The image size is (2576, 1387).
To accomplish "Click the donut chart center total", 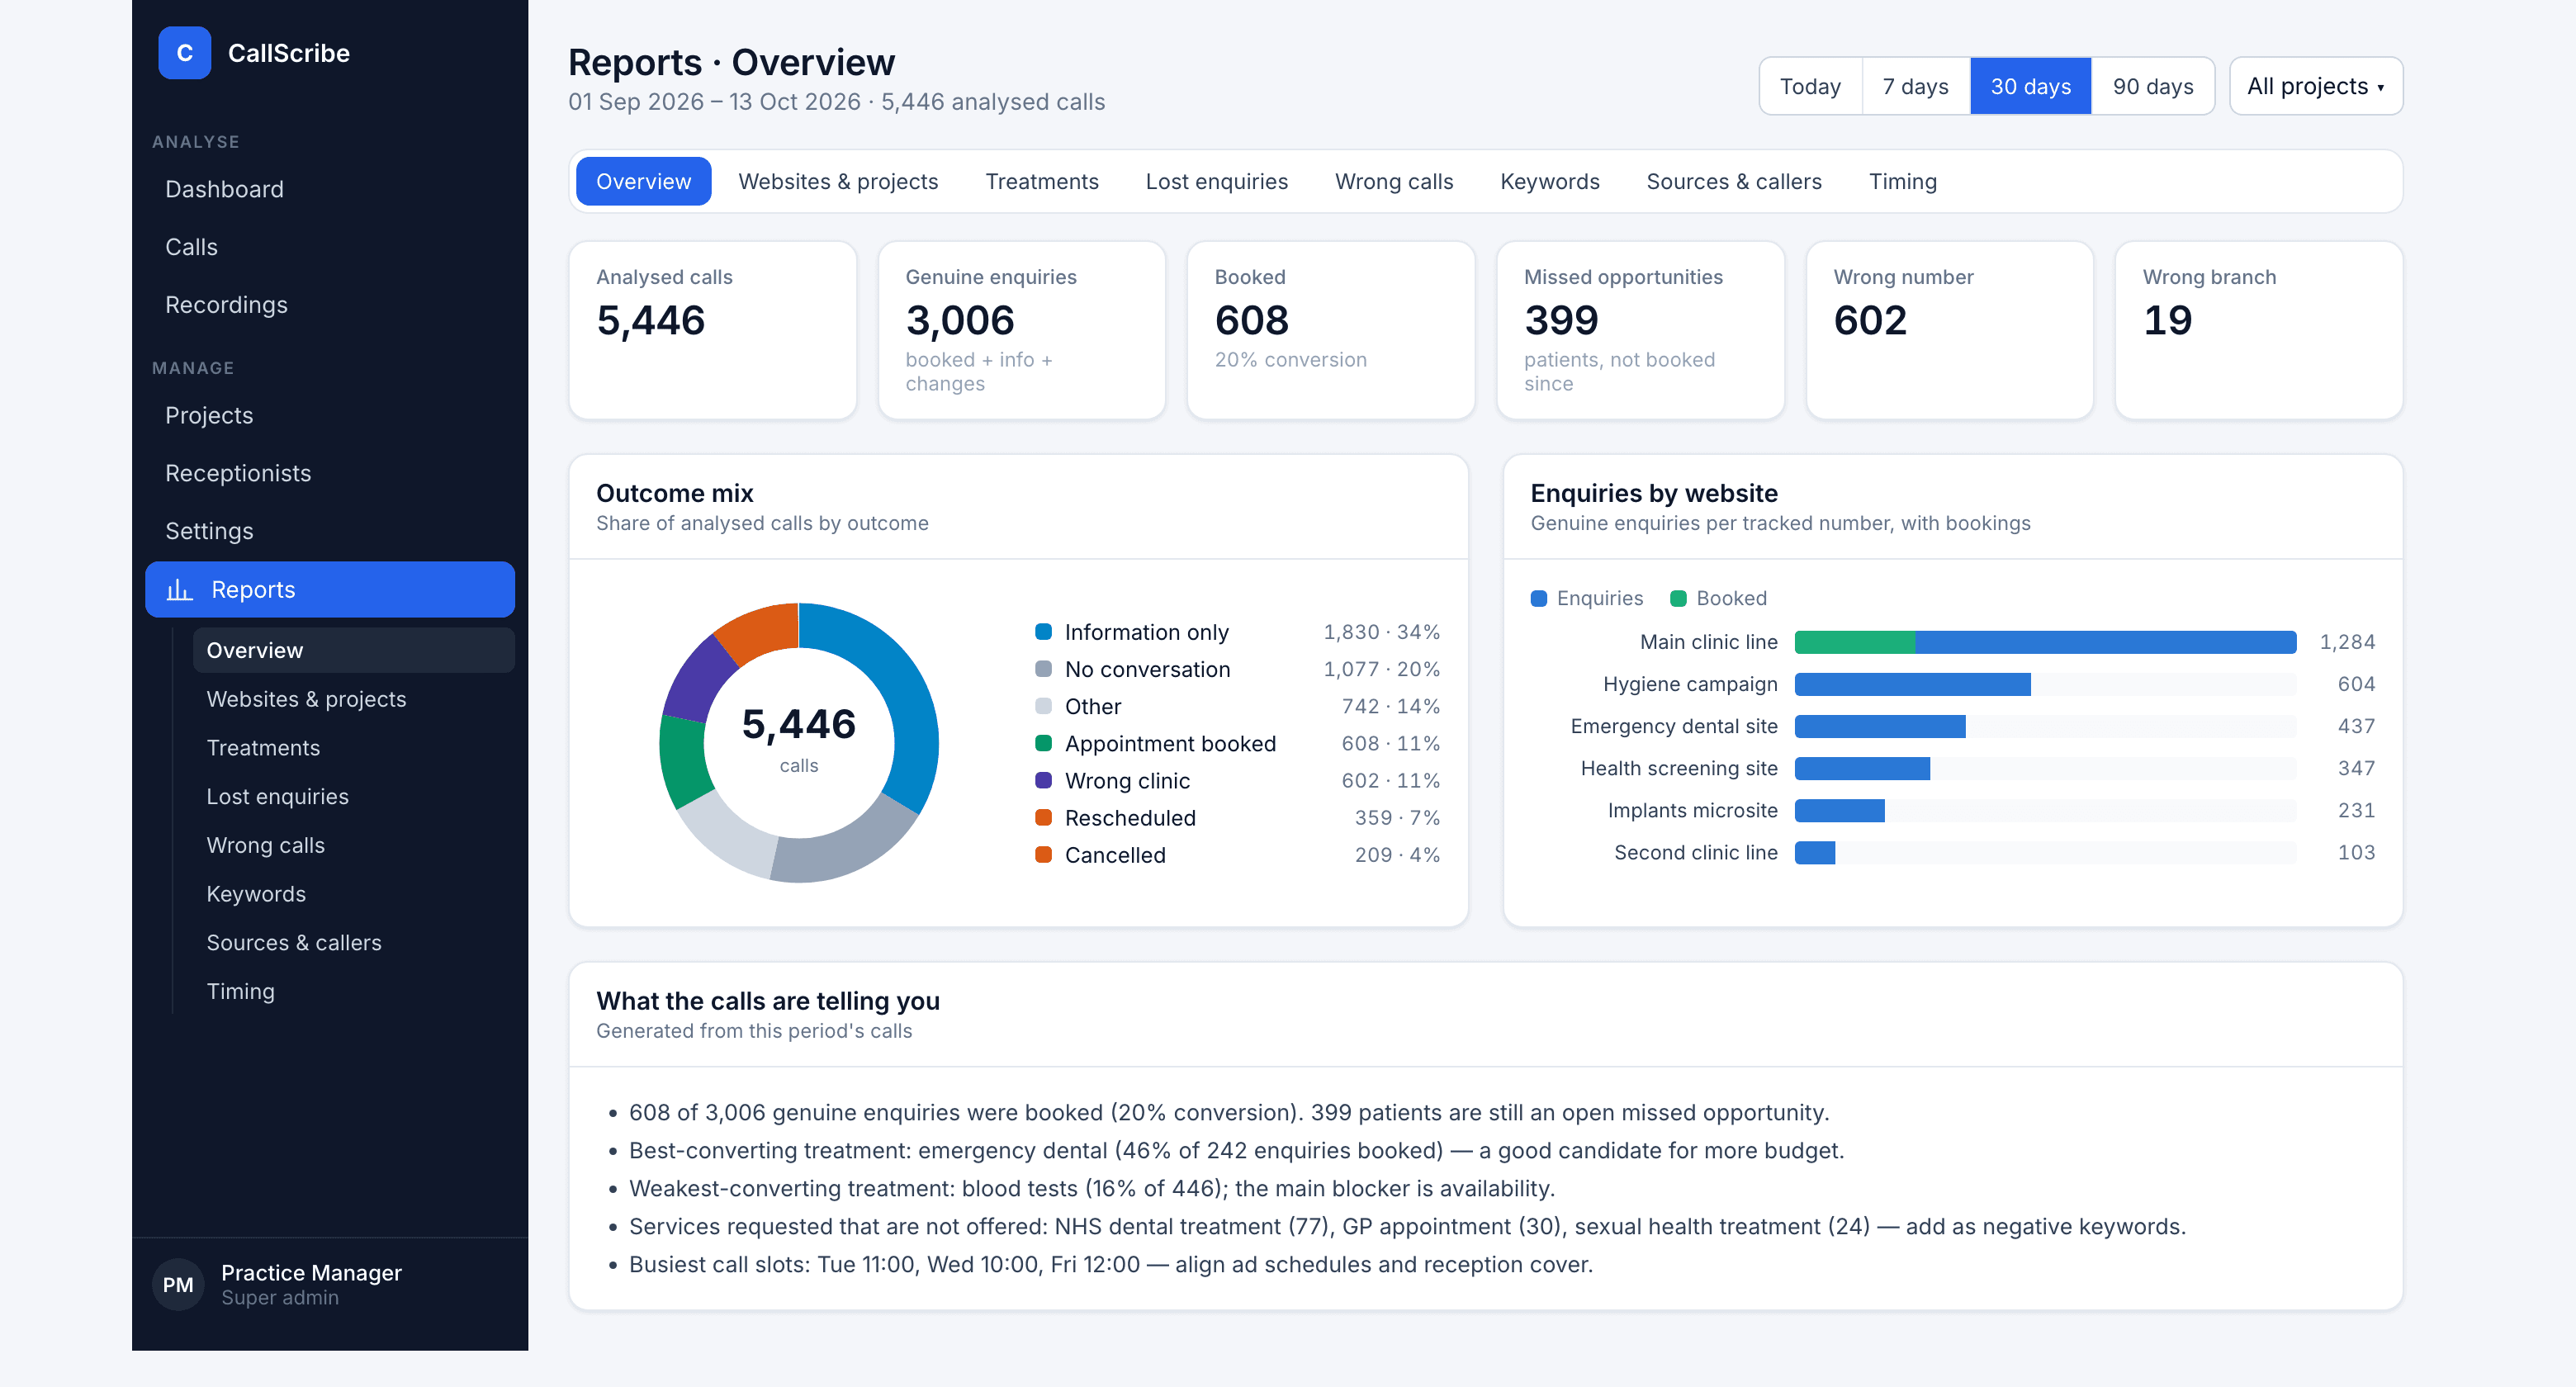I will pos(799,724).
